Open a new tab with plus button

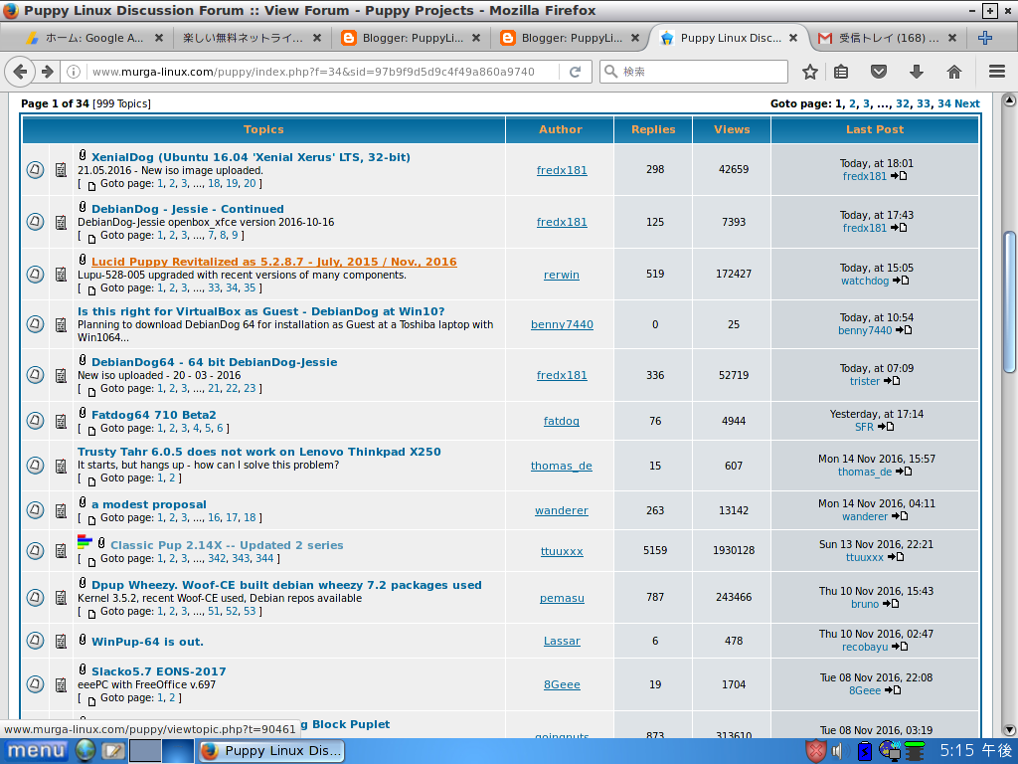[x=985, y=38]
